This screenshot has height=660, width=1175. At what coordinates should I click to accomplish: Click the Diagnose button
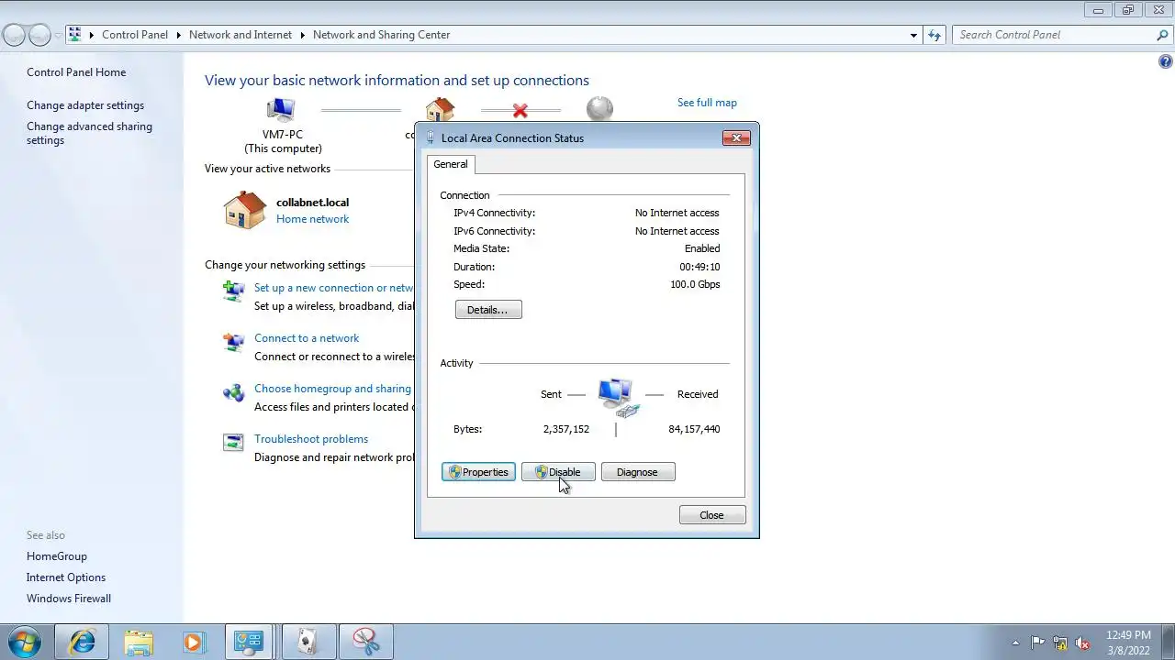click(x=638, y=472)
